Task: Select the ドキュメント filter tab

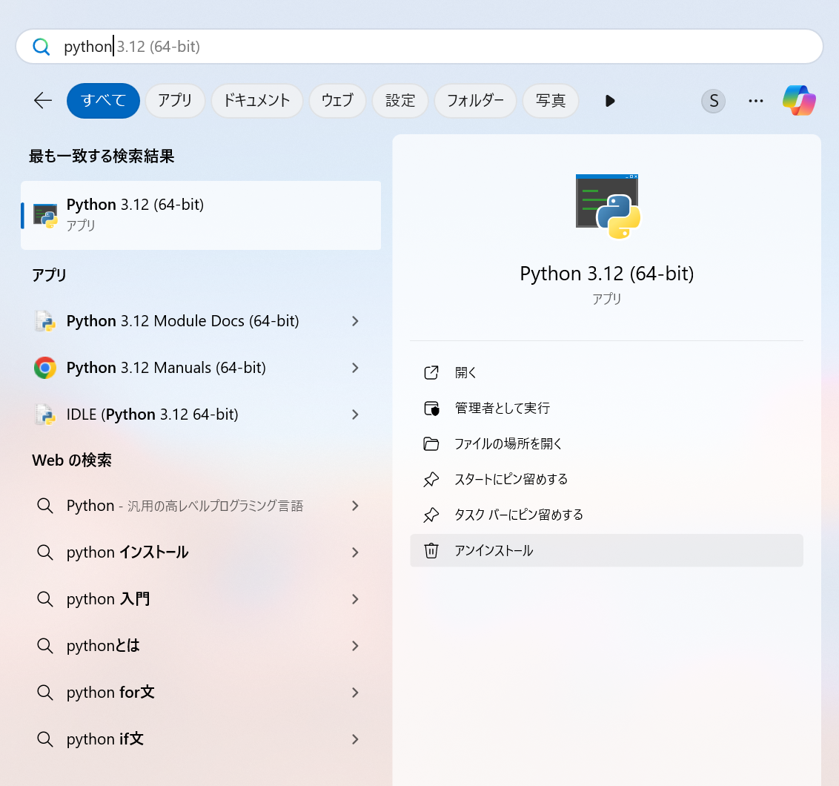Action: 256,101
